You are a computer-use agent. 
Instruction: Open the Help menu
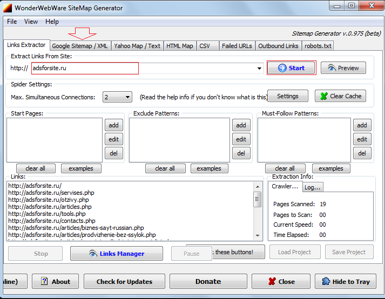(x=52, y=22)
